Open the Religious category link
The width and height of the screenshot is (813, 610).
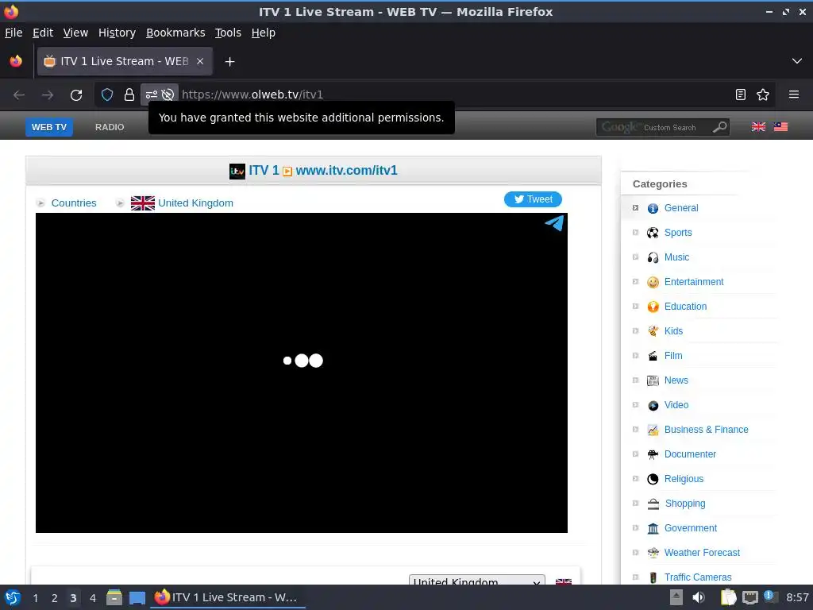tap(684, 479)
